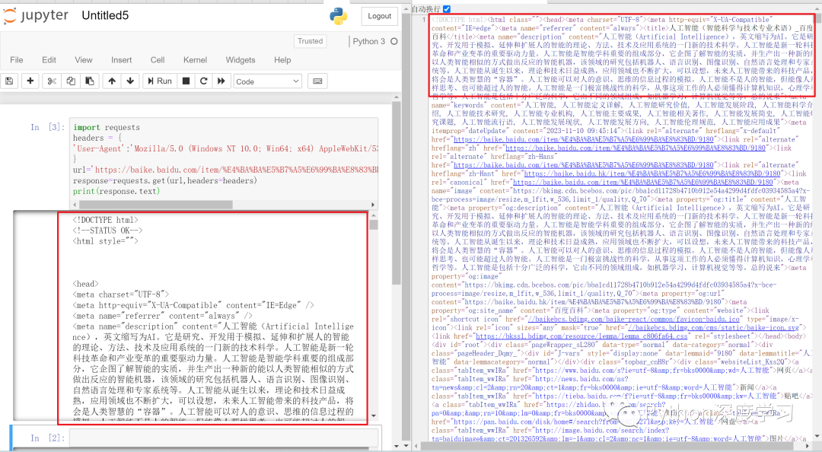Screen dimensions: 822x452
Task: Click the Python logo icon
Action: [x=339, y=16]
